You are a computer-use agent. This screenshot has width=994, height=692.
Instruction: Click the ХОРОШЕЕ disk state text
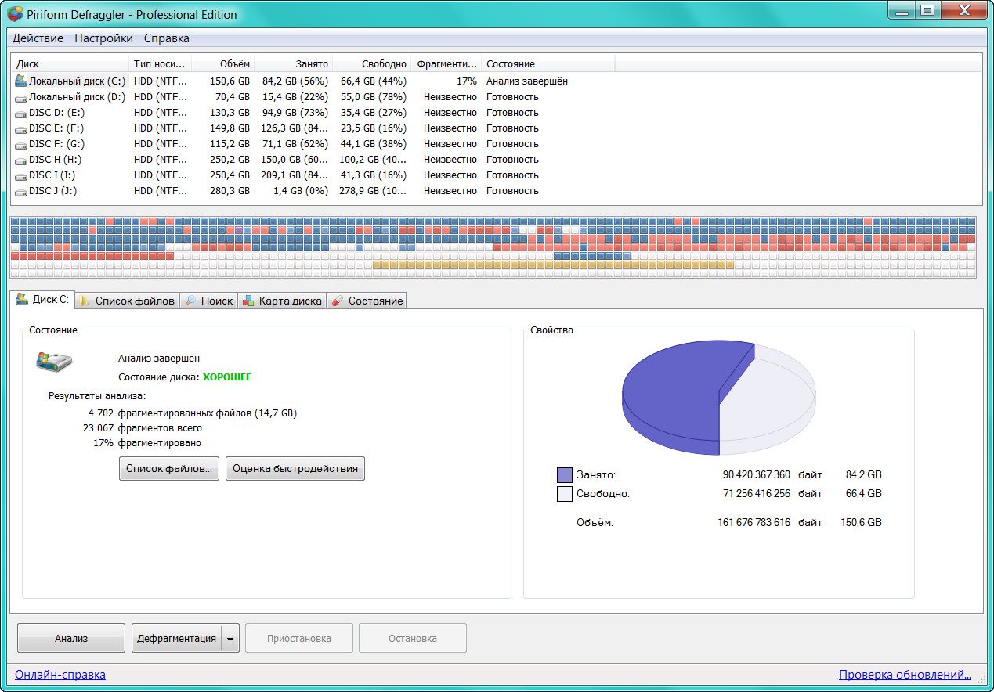(227, 377)
